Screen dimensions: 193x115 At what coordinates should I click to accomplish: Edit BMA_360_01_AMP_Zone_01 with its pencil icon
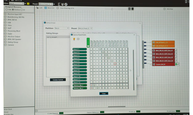pyautogui.click(x=176, y=50)
